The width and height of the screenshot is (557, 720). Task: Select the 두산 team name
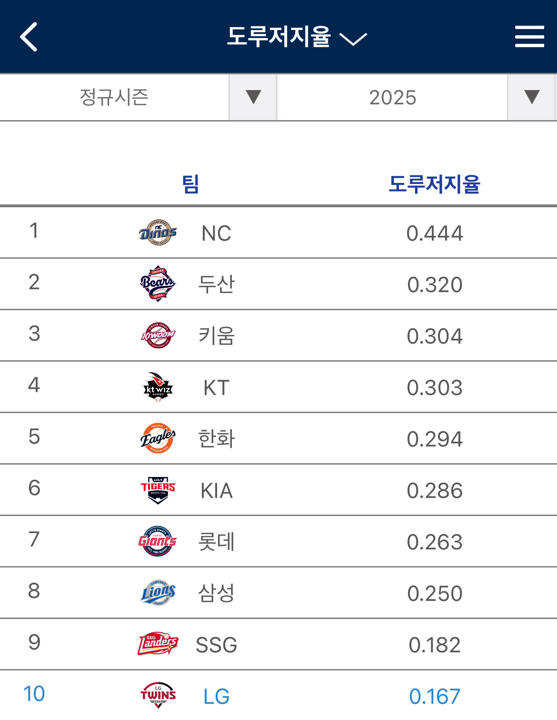pos(216,284)
